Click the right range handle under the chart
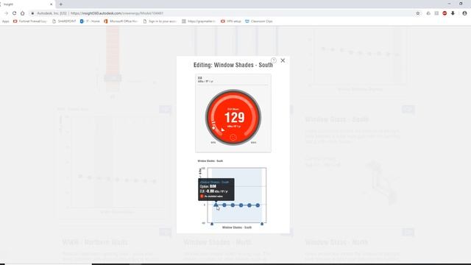The height and width of the screenshot is (265, 471). 262,224
